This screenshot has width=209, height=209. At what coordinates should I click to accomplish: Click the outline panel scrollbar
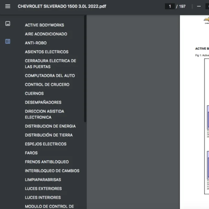coord(85,70)
